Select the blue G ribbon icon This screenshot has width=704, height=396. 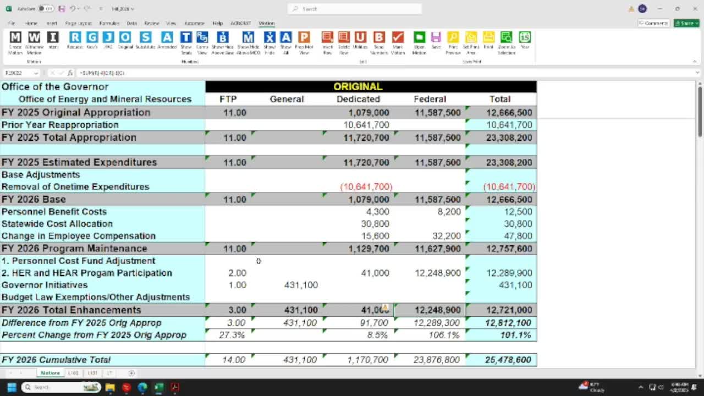point(92,37)
